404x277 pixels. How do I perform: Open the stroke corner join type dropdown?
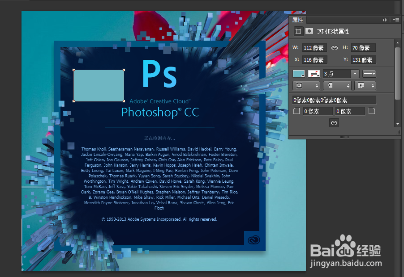coord(365,86)
